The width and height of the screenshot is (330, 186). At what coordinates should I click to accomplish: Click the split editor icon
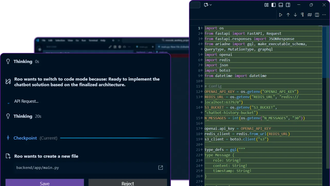click(317, 15)
